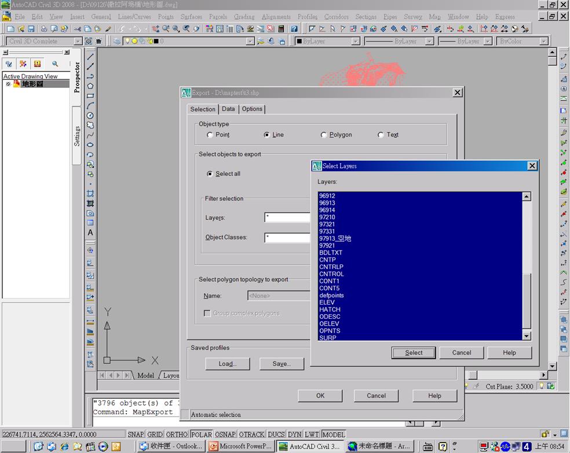Click scroll-down arrow of layers list
The width and height of the screenshot is (570, 453).
pyautogui.click(x=527, y=336)
